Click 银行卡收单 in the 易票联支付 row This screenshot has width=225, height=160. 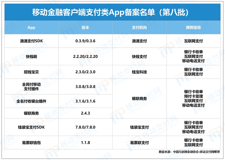194,140
